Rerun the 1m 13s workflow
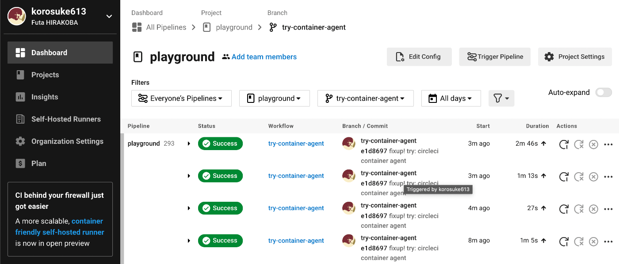619x264 pixels. (564, 177)
